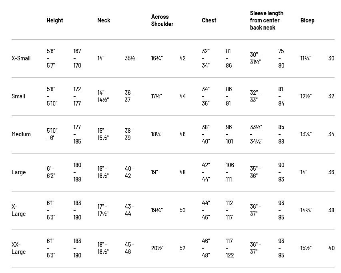Select the 17½" shoulder value for Small
This screenshot has height=273, width=341.
(157, 96)
